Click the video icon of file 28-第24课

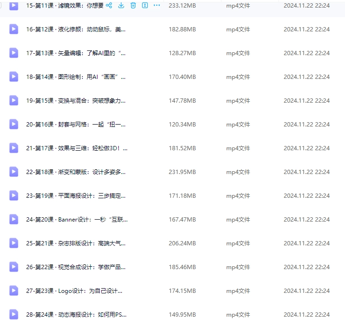14,314
